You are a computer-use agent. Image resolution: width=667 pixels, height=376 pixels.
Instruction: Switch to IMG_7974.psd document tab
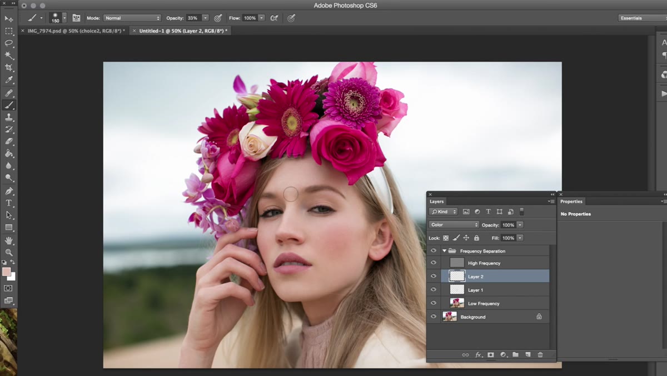(72, 31)
